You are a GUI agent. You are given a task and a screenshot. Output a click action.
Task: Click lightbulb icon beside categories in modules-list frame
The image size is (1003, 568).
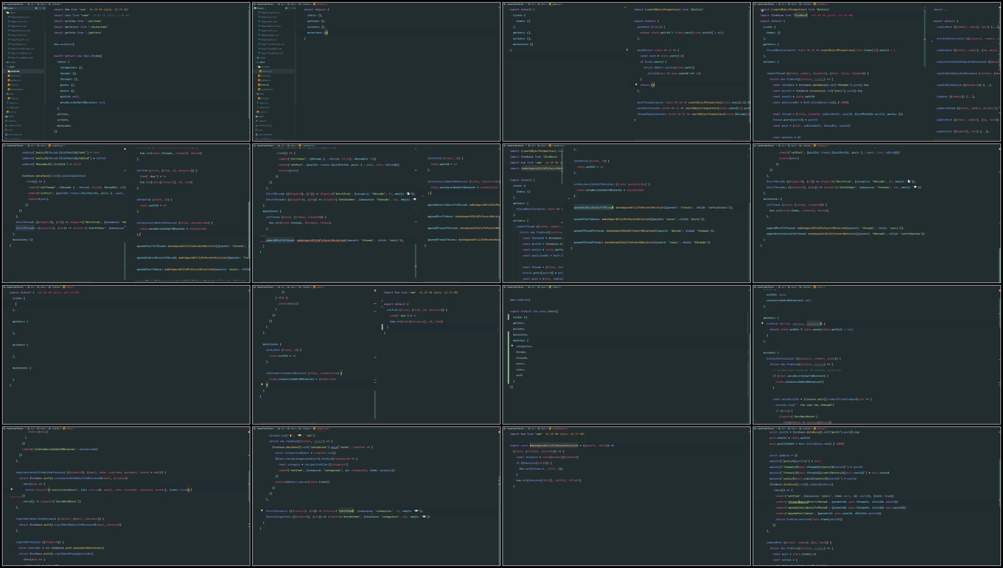(512, 346)
